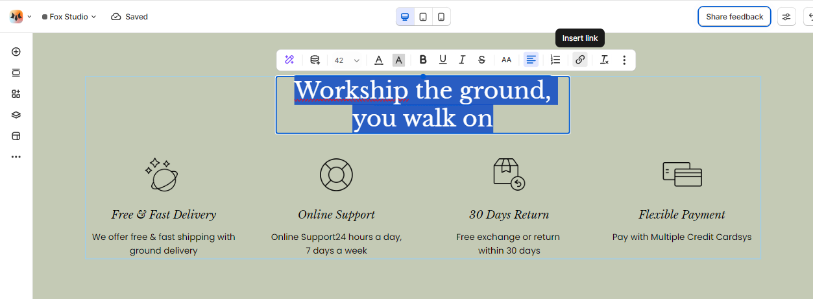Click the Flexible Payment title
Viewport: 813px width, 299px height.
[682, 215]
